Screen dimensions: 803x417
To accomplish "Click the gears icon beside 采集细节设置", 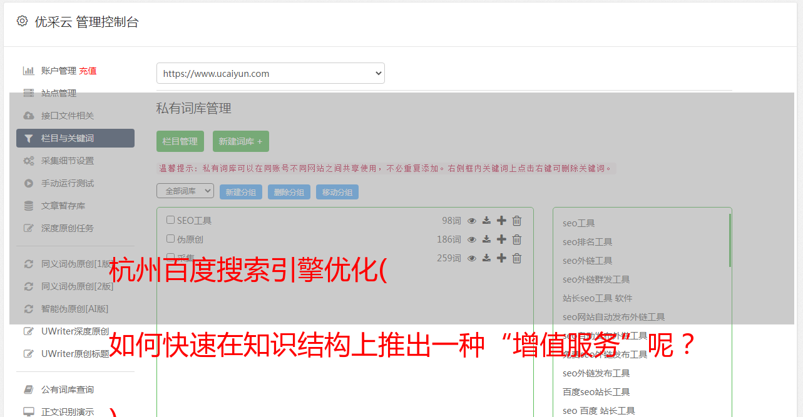I will click(28, 161).
